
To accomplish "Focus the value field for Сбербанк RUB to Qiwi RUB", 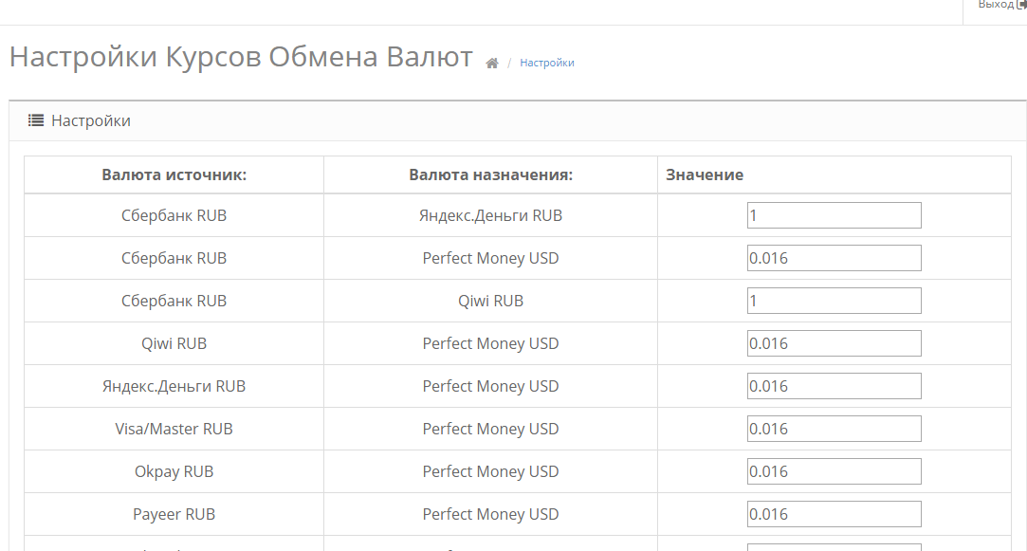I will point(834,301).
